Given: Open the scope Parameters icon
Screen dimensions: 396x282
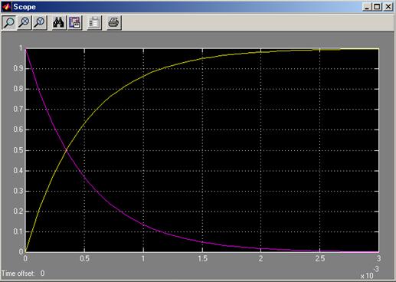Looking at the screenshot, I should pyautogui.click(x=94, y=22).
